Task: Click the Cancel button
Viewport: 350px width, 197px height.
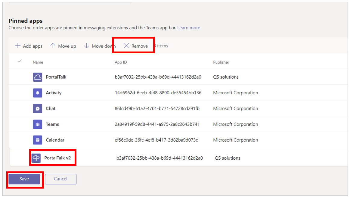Action: click(60, 179)
